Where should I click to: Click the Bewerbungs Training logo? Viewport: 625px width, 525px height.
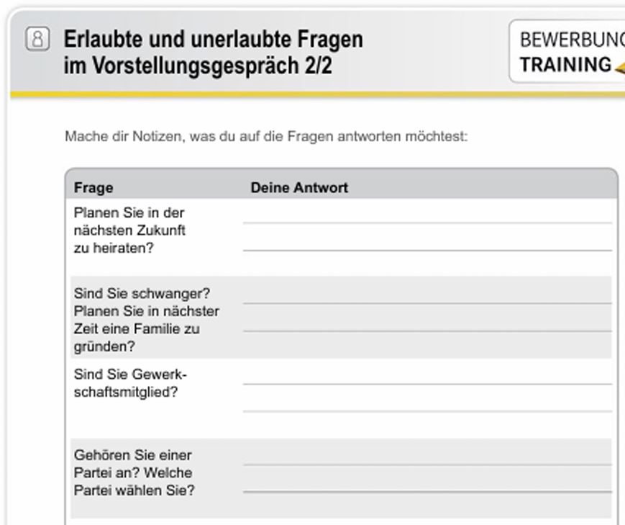568,52
